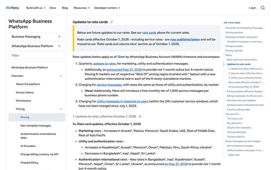Open utility messages in response to users link
The width and height of the screenshot is (271, 170).
(123, 101)
